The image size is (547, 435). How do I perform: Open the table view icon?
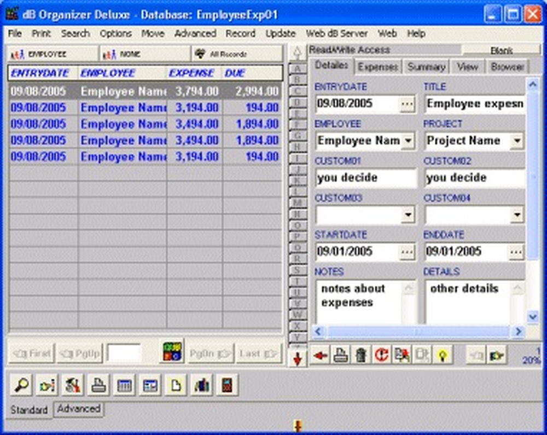click(x=125, y=385)
